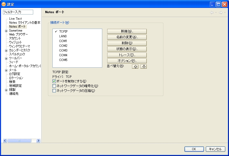Open ホーム・ポータル・アカウント preferences
Screen dimensions: 229x156
click(25, 66)
